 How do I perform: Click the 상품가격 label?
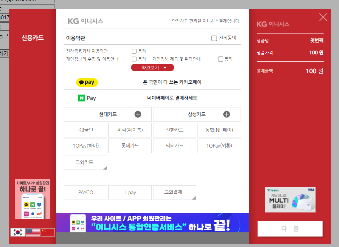[x=265, y=53]
